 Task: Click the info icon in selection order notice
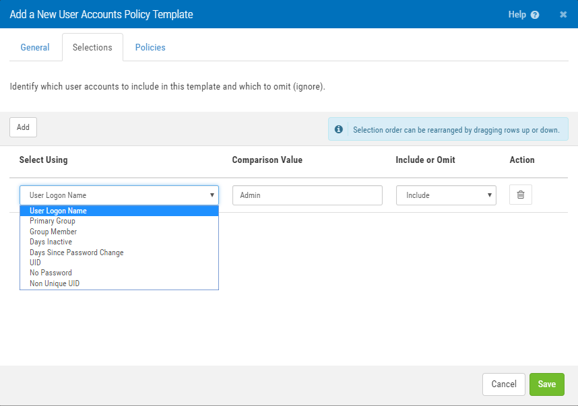click(x=339, y=129)
